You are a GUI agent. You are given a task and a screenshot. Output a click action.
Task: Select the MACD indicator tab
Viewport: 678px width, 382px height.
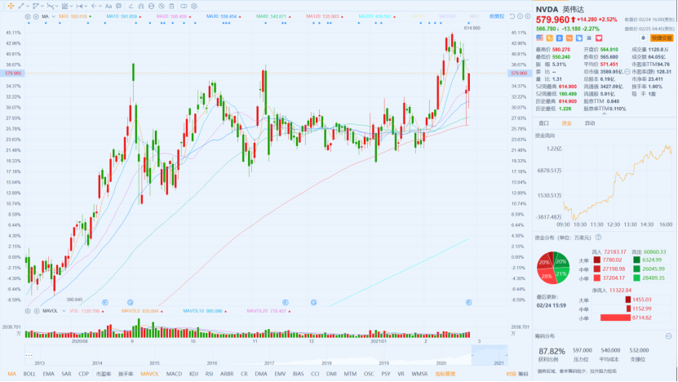click(x=174, y=374)
